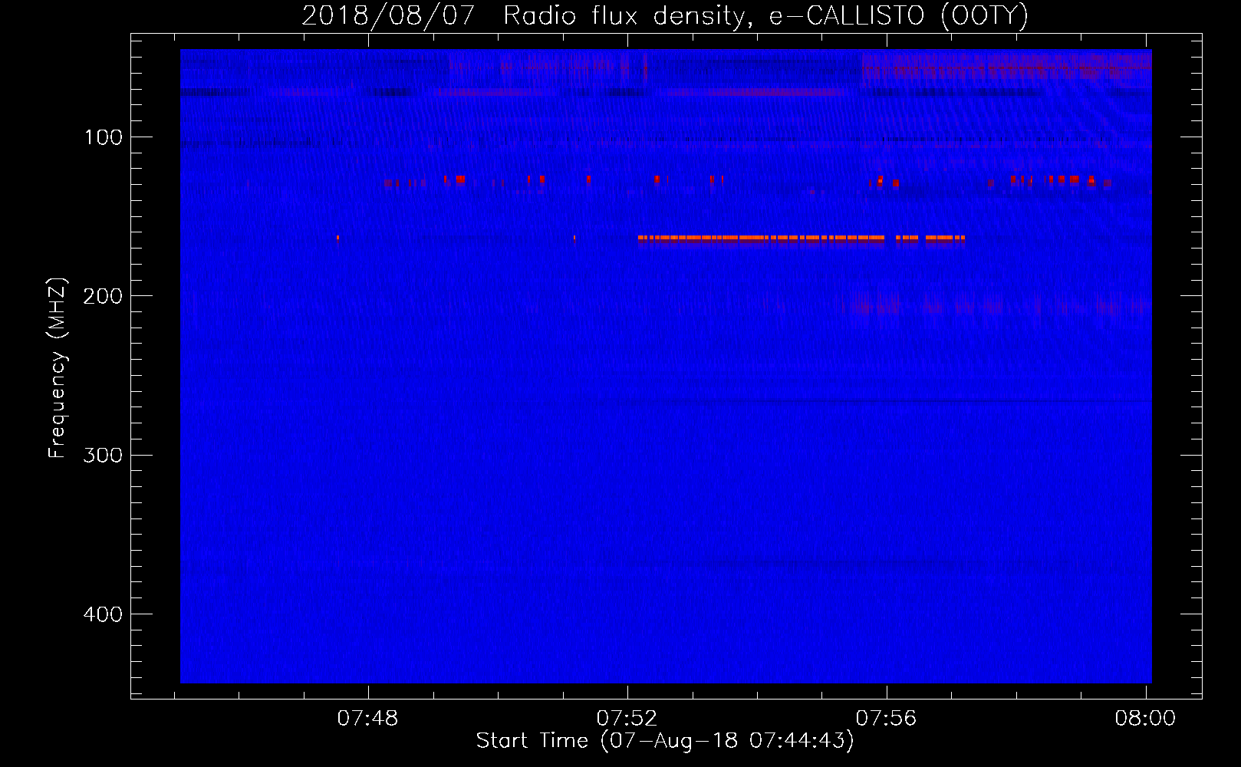Click the 'Start Time (07-Aug-18 07:44:43)' x-axis label
The height and width of the screenshot is (767, 1241).
[x=665, y=741]
